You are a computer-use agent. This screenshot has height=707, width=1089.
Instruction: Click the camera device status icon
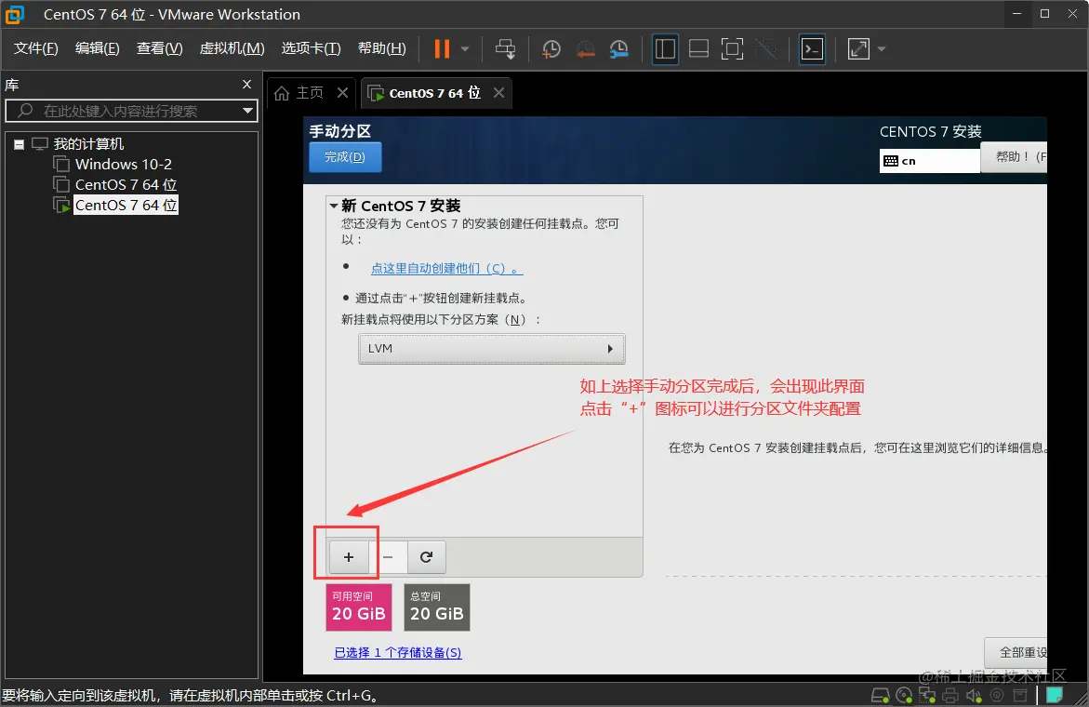(x=997, y=695)
